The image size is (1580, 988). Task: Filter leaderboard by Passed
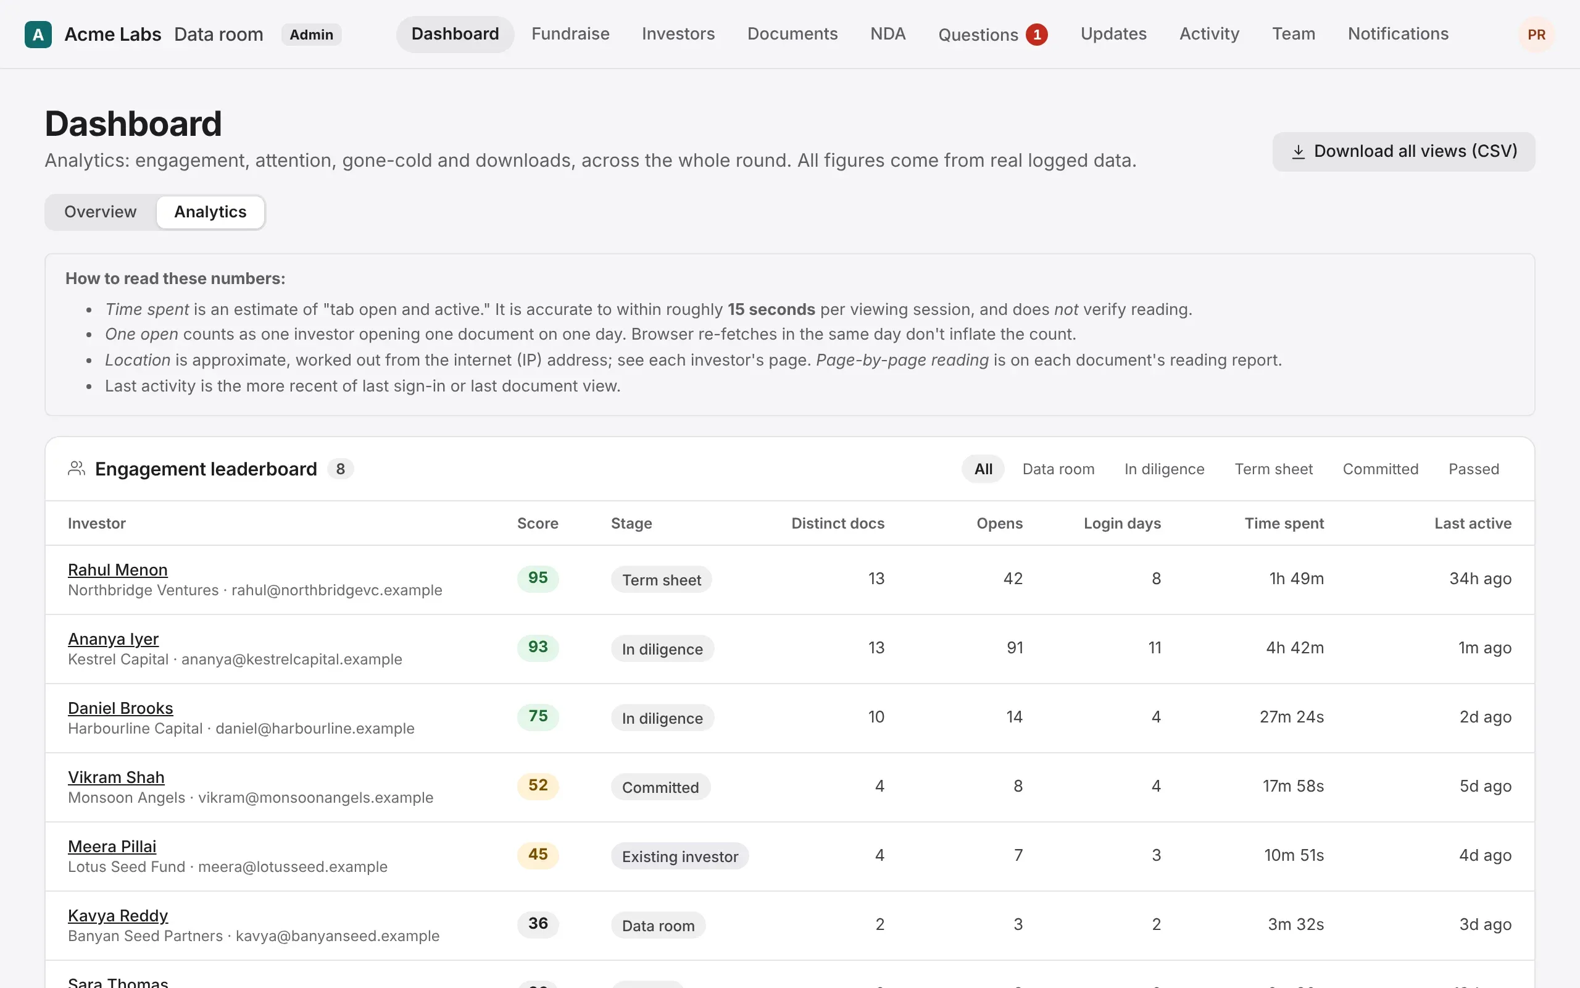point(1474,469)
